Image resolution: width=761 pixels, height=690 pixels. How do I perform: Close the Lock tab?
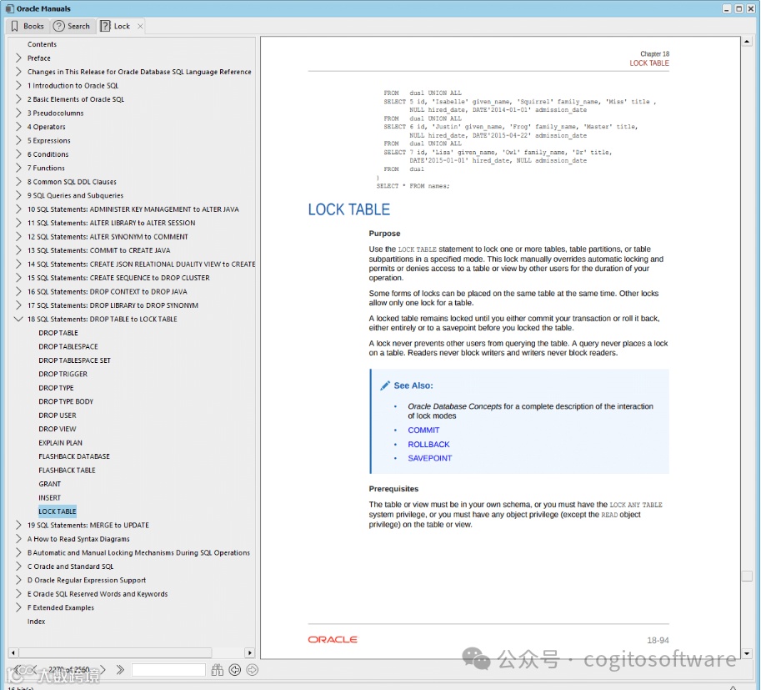pyautogui.click(x=140, y=26)
